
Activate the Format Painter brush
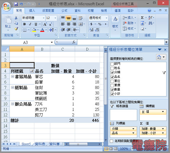pyautogui.click(x=16, y=29)
